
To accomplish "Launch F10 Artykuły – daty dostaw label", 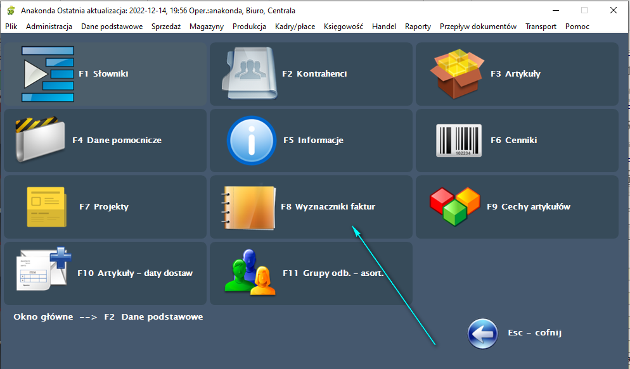I will [x=135, y=273].
